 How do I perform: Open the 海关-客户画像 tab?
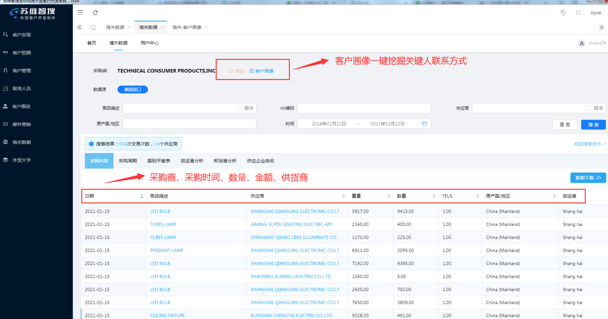pyautogui.click(x=187, y=27)
